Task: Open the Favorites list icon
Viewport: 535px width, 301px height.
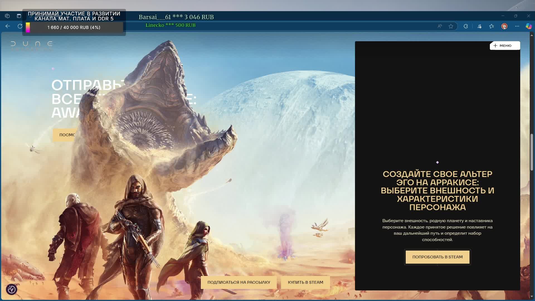Action: click(492, 26)
